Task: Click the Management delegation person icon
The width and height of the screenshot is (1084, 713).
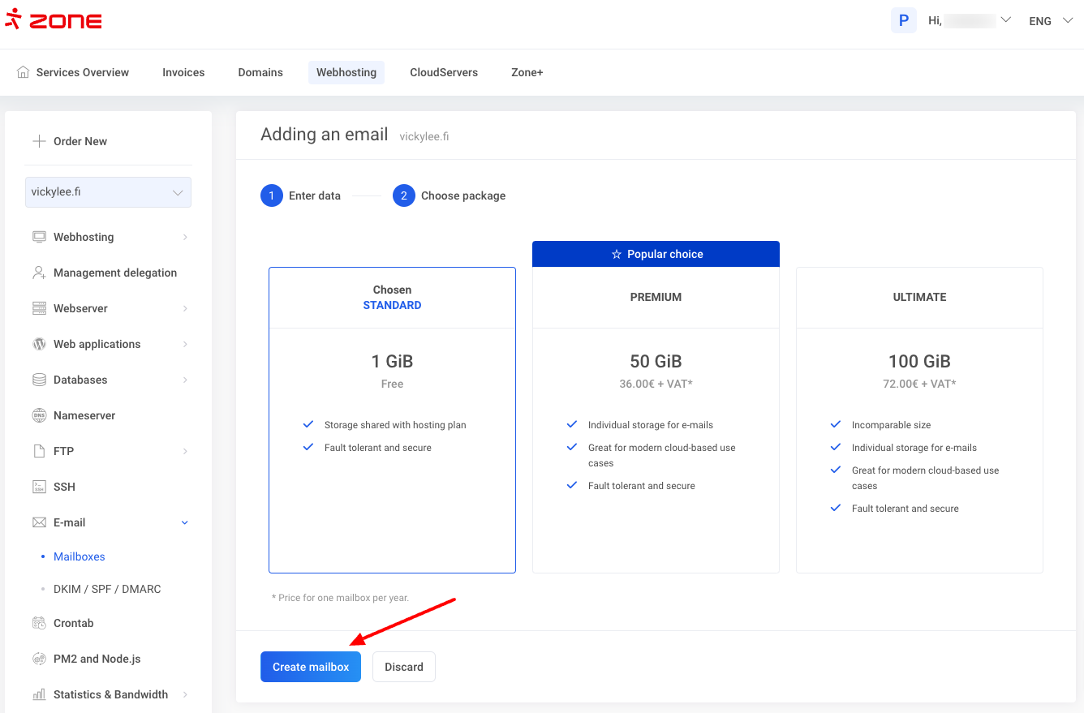Action: [39, 273]
